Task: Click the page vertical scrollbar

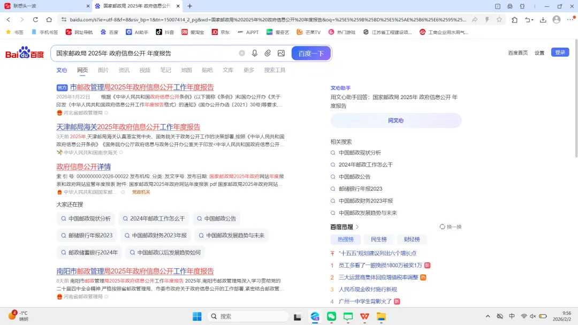Action: point(576,100)
